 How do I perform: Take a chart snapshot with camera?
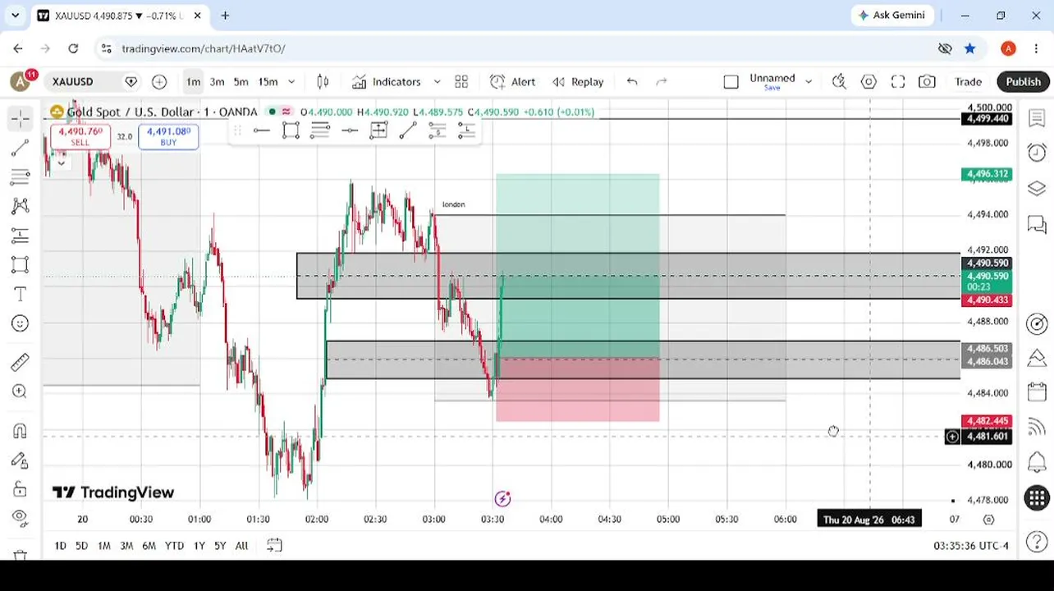coord(927,81)
